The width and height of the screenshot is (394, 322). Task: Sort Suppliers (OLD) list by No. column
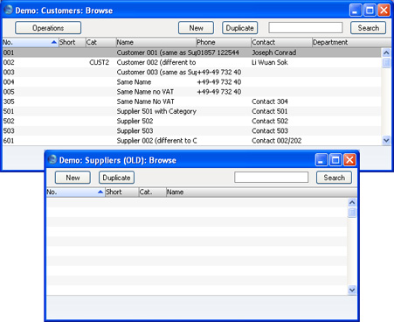[x=75, y=192]
